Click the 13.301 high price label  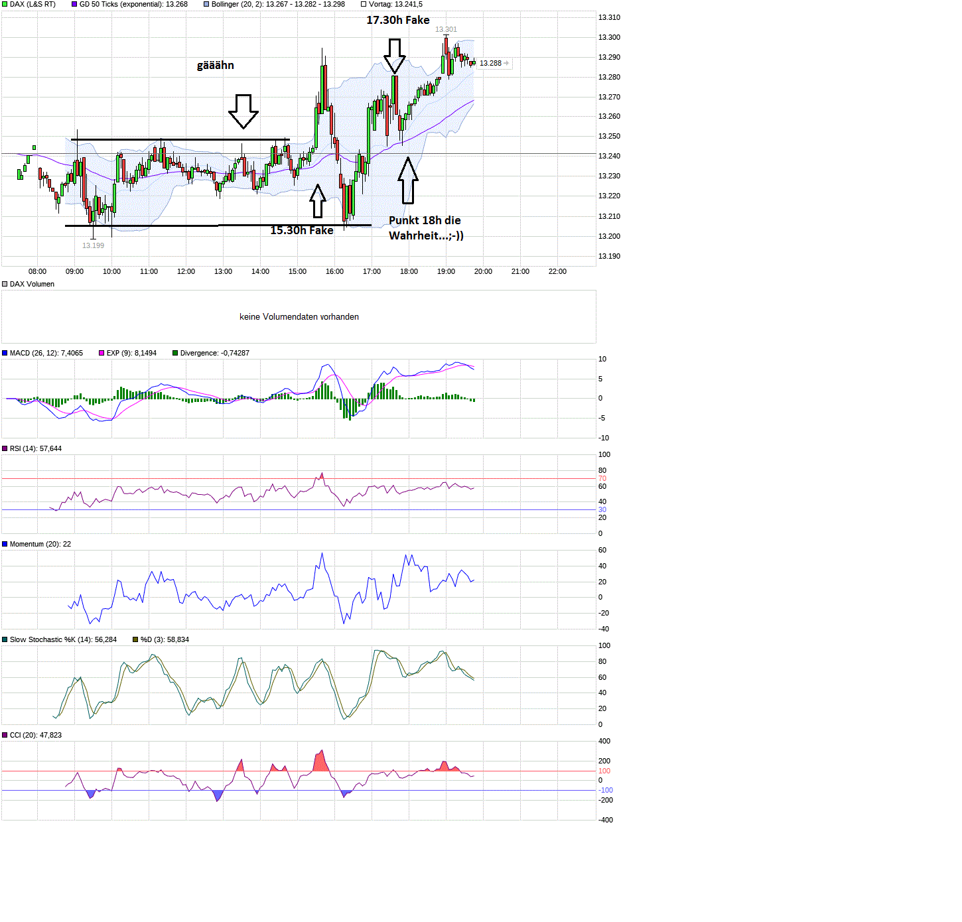[447, 29]
